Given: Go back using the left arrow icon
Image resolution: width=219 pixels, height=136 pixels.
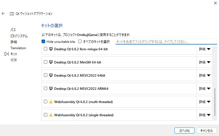Looking at the screenshot, I should click(x=3, y=13).
